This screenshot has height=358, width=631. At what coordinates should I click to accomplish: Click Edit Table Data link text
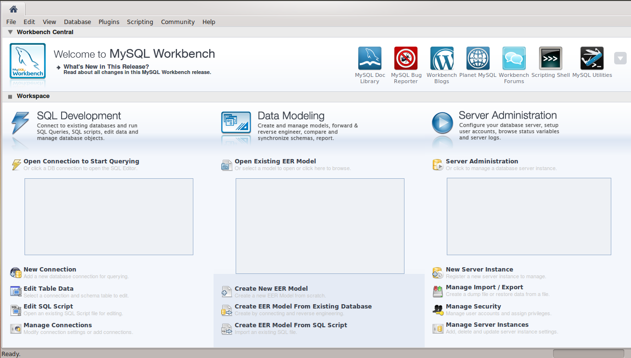[49, 289]
